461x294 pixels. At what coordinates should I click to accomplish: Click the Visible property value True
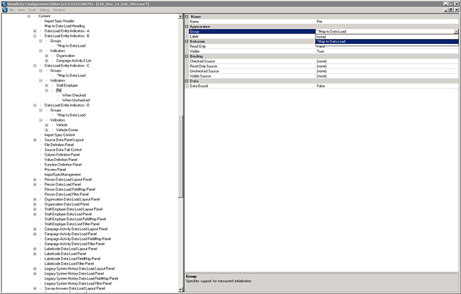coord(387,51)
